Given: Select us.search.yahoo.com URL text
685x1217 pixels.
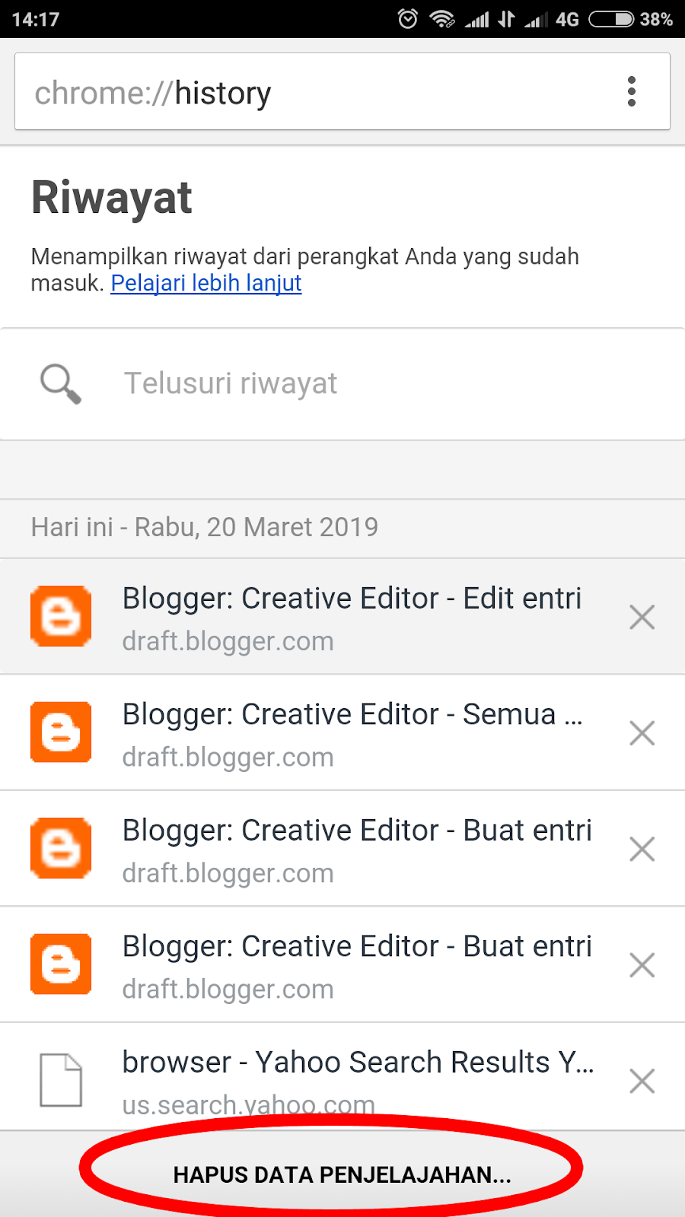Looking at the screenshot, I should pos(249,1104).
